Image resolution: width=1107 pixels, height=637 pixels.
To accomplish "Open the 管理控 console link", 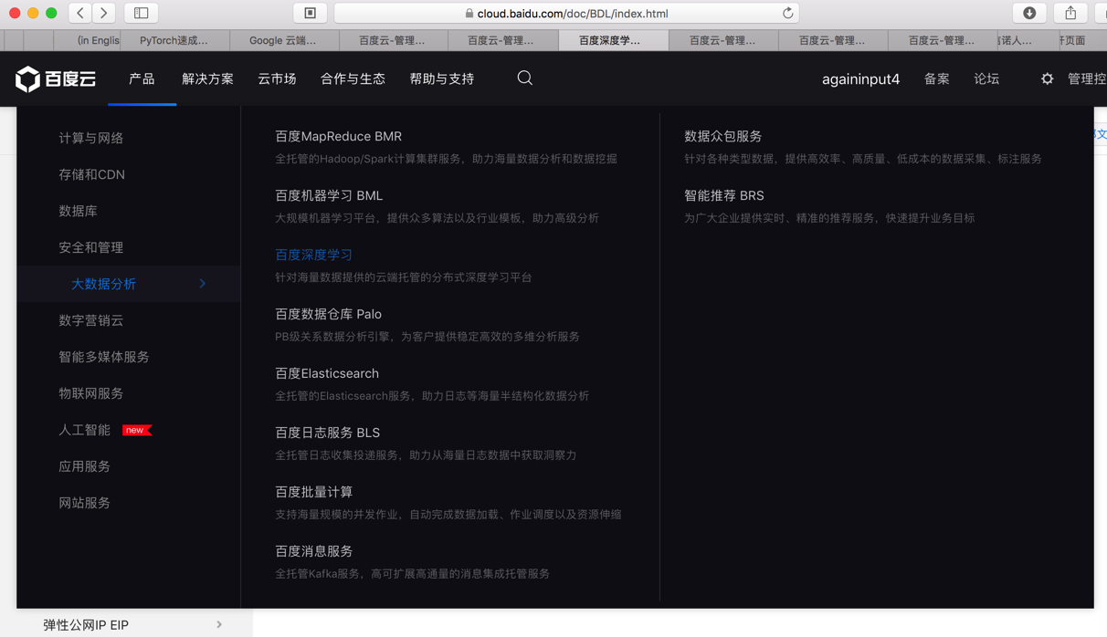I will click(1087, 79).
